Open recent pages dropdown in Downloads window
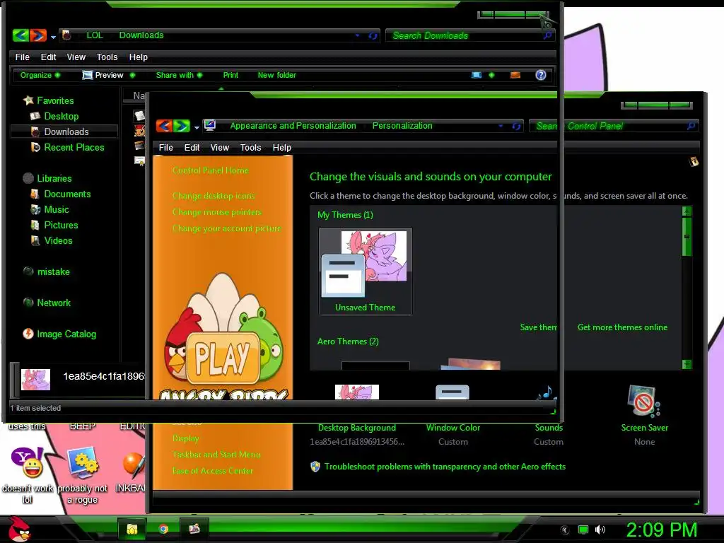 pos(53,37)
